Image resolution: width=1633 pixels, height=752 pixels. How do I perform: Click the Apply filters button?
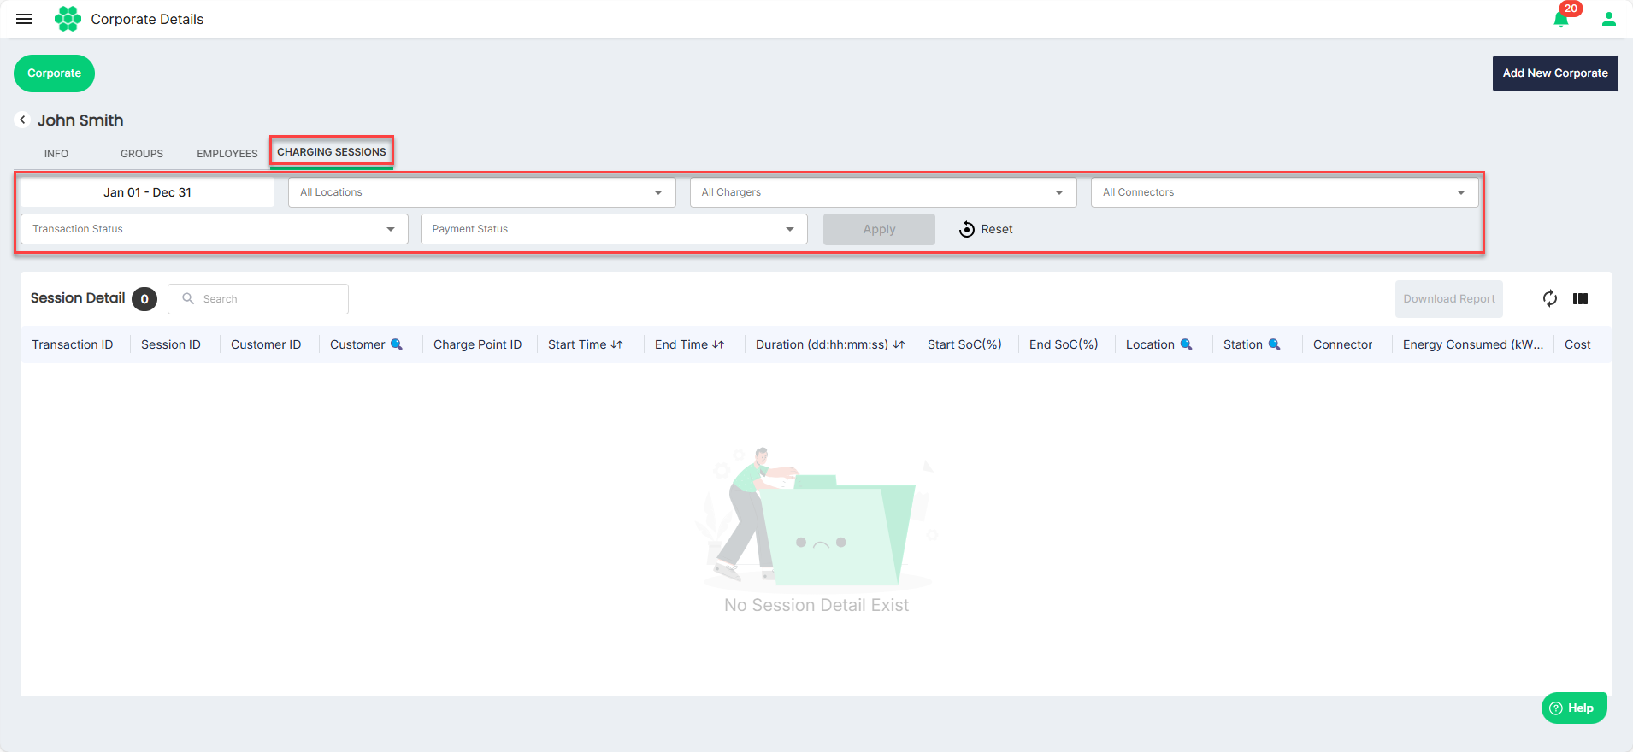879,229
